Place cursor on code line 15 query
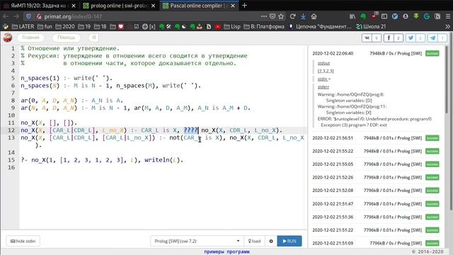This screenshot has height=255, width=453. point(102,160)
